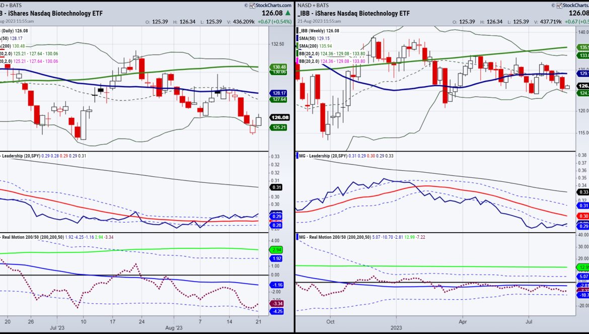This screenshot has height=334, width=589.
Task: Click the +0.67 (+0.54%) change on daily chart
Action: [274, 22]
